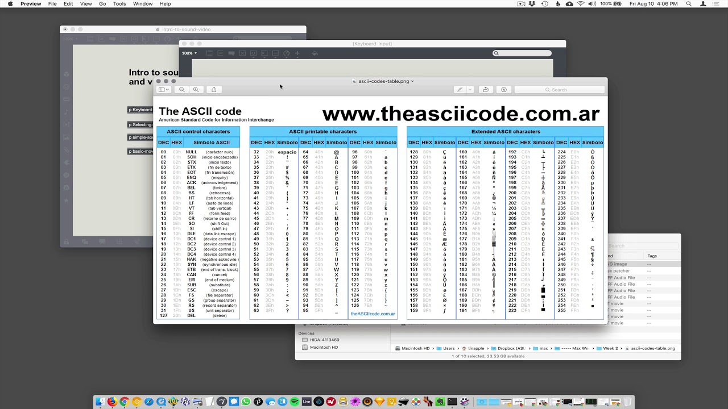This screenshot has width=728, height=409.
Task: Click the 'Intro to sou' heading in background window
Action: [154, 73]
